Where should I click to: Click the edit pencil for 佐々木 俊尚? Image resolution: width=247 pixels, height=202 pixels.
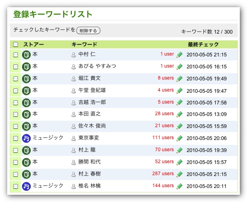click(179, 126)
